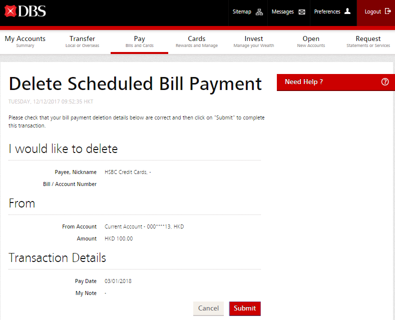Open the My Accounts summary tab
The height and width of the screenshot is (320, 395).
click(25, 41)
